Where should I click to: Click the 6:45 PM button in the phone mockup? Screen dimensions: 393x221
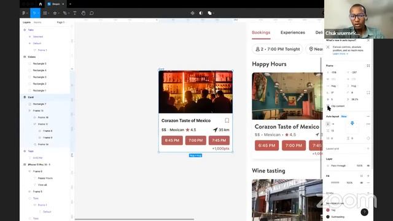(x=267, y=145)
